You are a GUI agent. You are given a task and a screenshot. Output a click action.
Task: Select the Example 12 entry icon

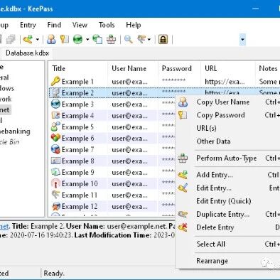[55, 206]
